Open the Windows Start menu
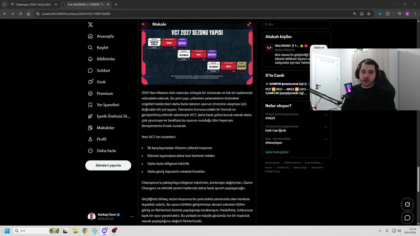This screenshot has height=236, width=420. coord(7,231)
